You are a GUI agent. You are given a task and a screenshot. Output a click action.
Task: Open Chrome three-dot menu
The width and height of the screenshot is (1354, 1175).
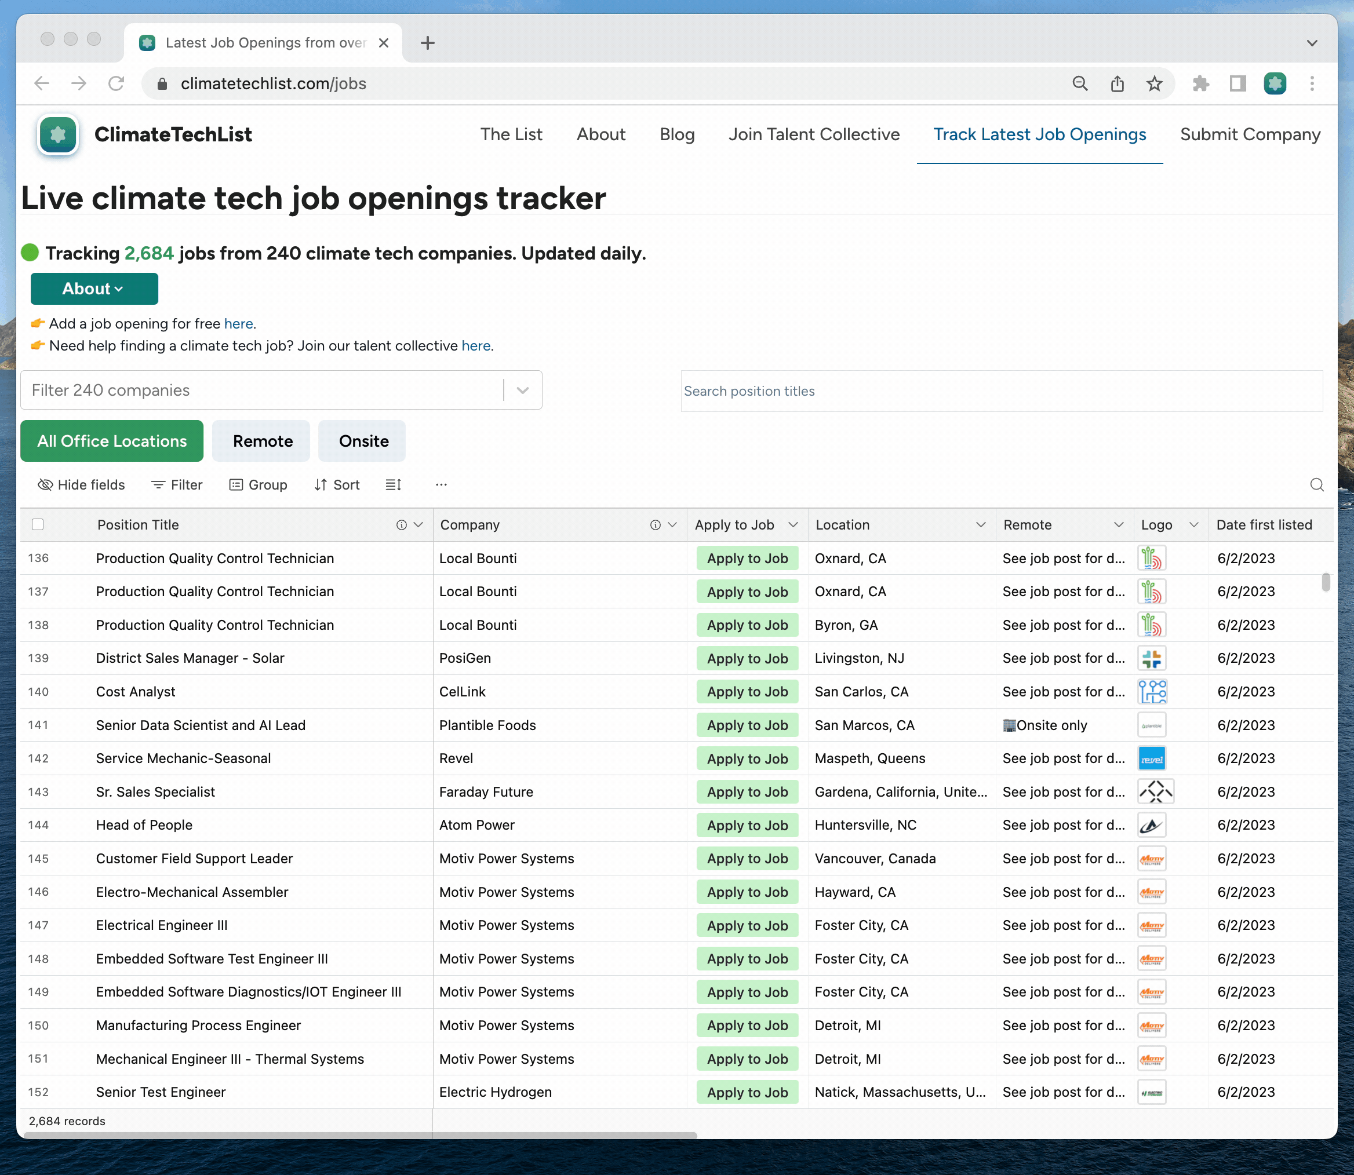click(x=1312, y=83)
